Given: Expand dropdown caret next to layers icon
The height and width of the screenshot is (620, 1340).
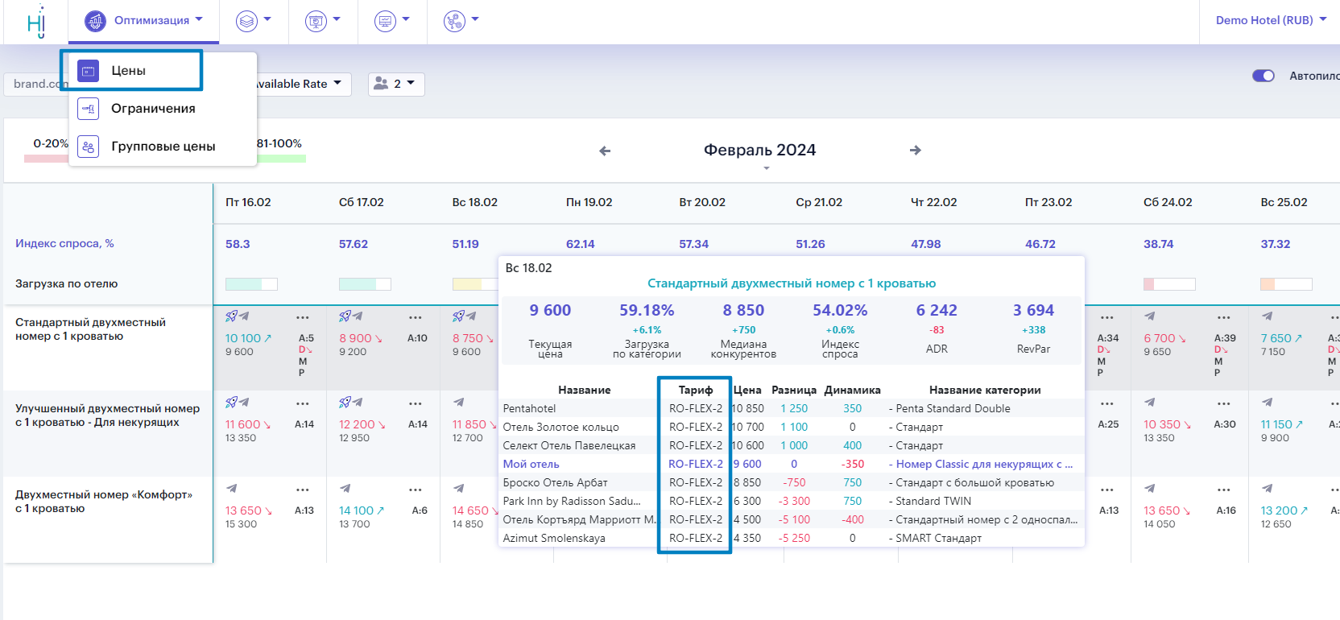Looking at the screenshot, I should pos(267,19).
